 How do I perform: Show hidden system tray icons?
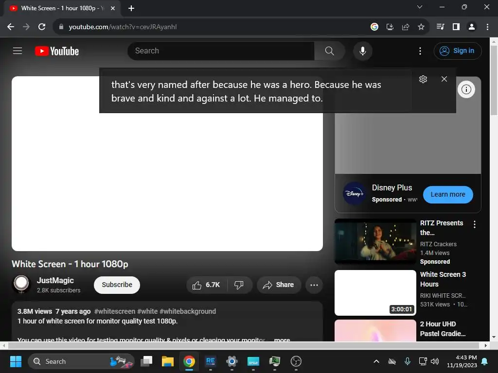376,361
